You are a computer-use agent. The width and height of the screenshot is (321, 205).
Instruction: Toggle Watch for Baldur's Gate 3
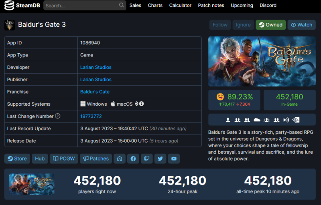tap(301, 25)
